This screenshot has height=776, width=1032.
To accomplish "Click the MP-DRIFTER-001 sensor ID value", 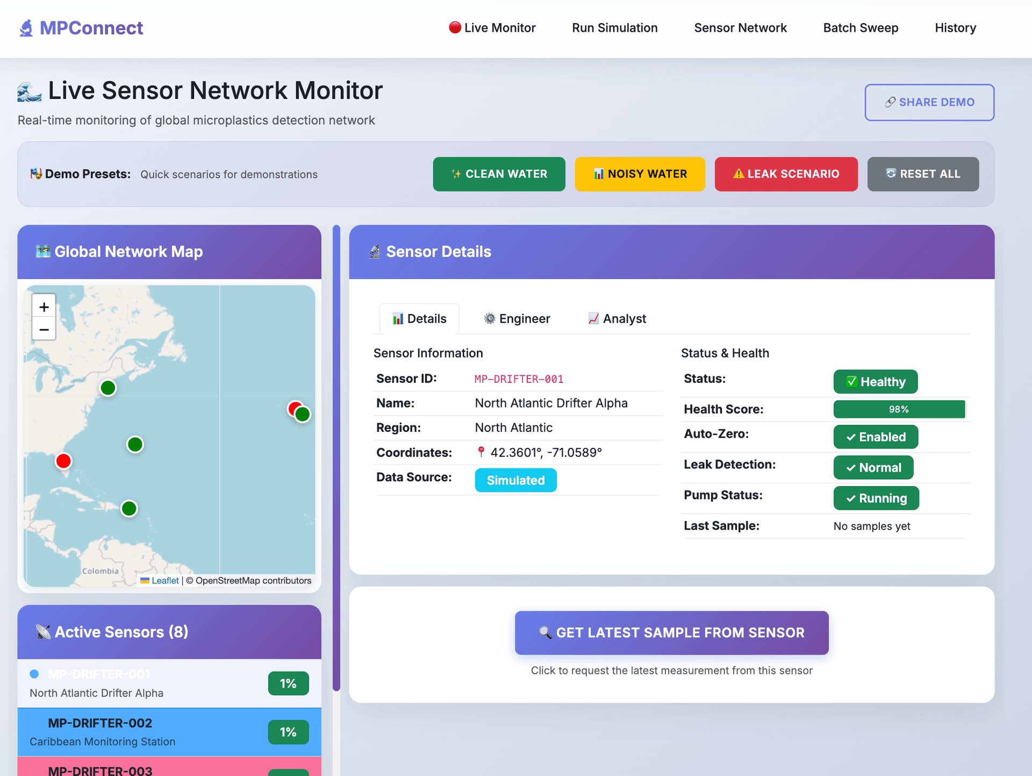I will pos(519,379).
